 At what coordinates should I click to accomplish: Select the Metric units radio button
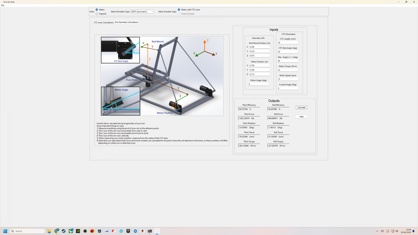click(x=97, y=10)
